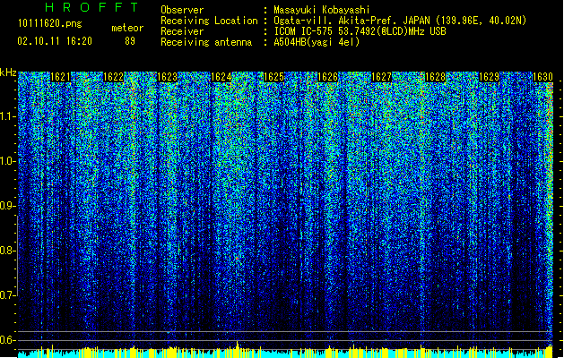The width and height of the screenshot is (564, 358).
Task: Click the meteor count 89
Action: click(130, 41)
